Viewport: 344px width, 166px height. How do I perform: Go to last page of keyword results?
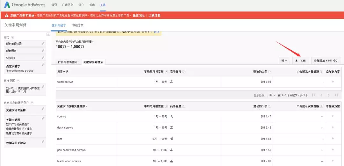[336, 95]
